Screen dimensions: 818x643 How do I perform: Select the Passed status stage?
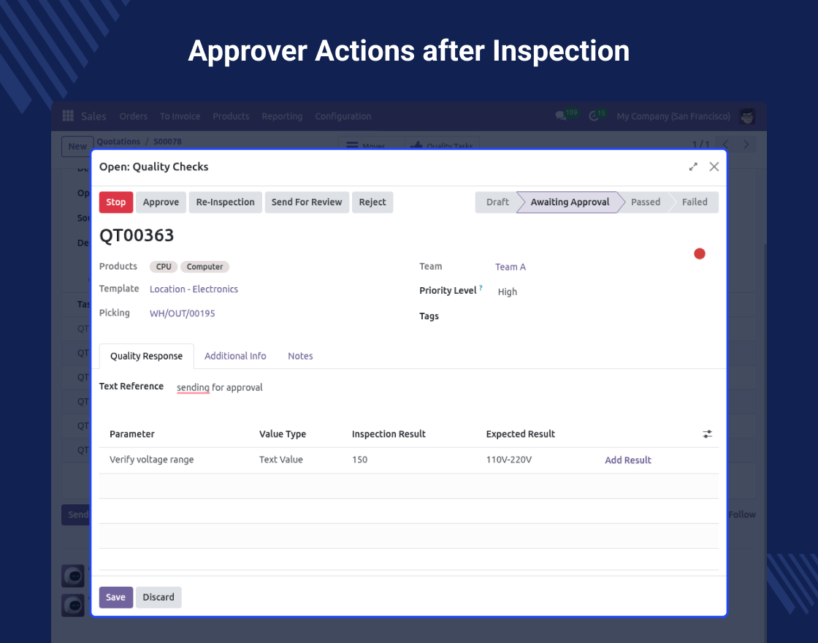[645, 202]
